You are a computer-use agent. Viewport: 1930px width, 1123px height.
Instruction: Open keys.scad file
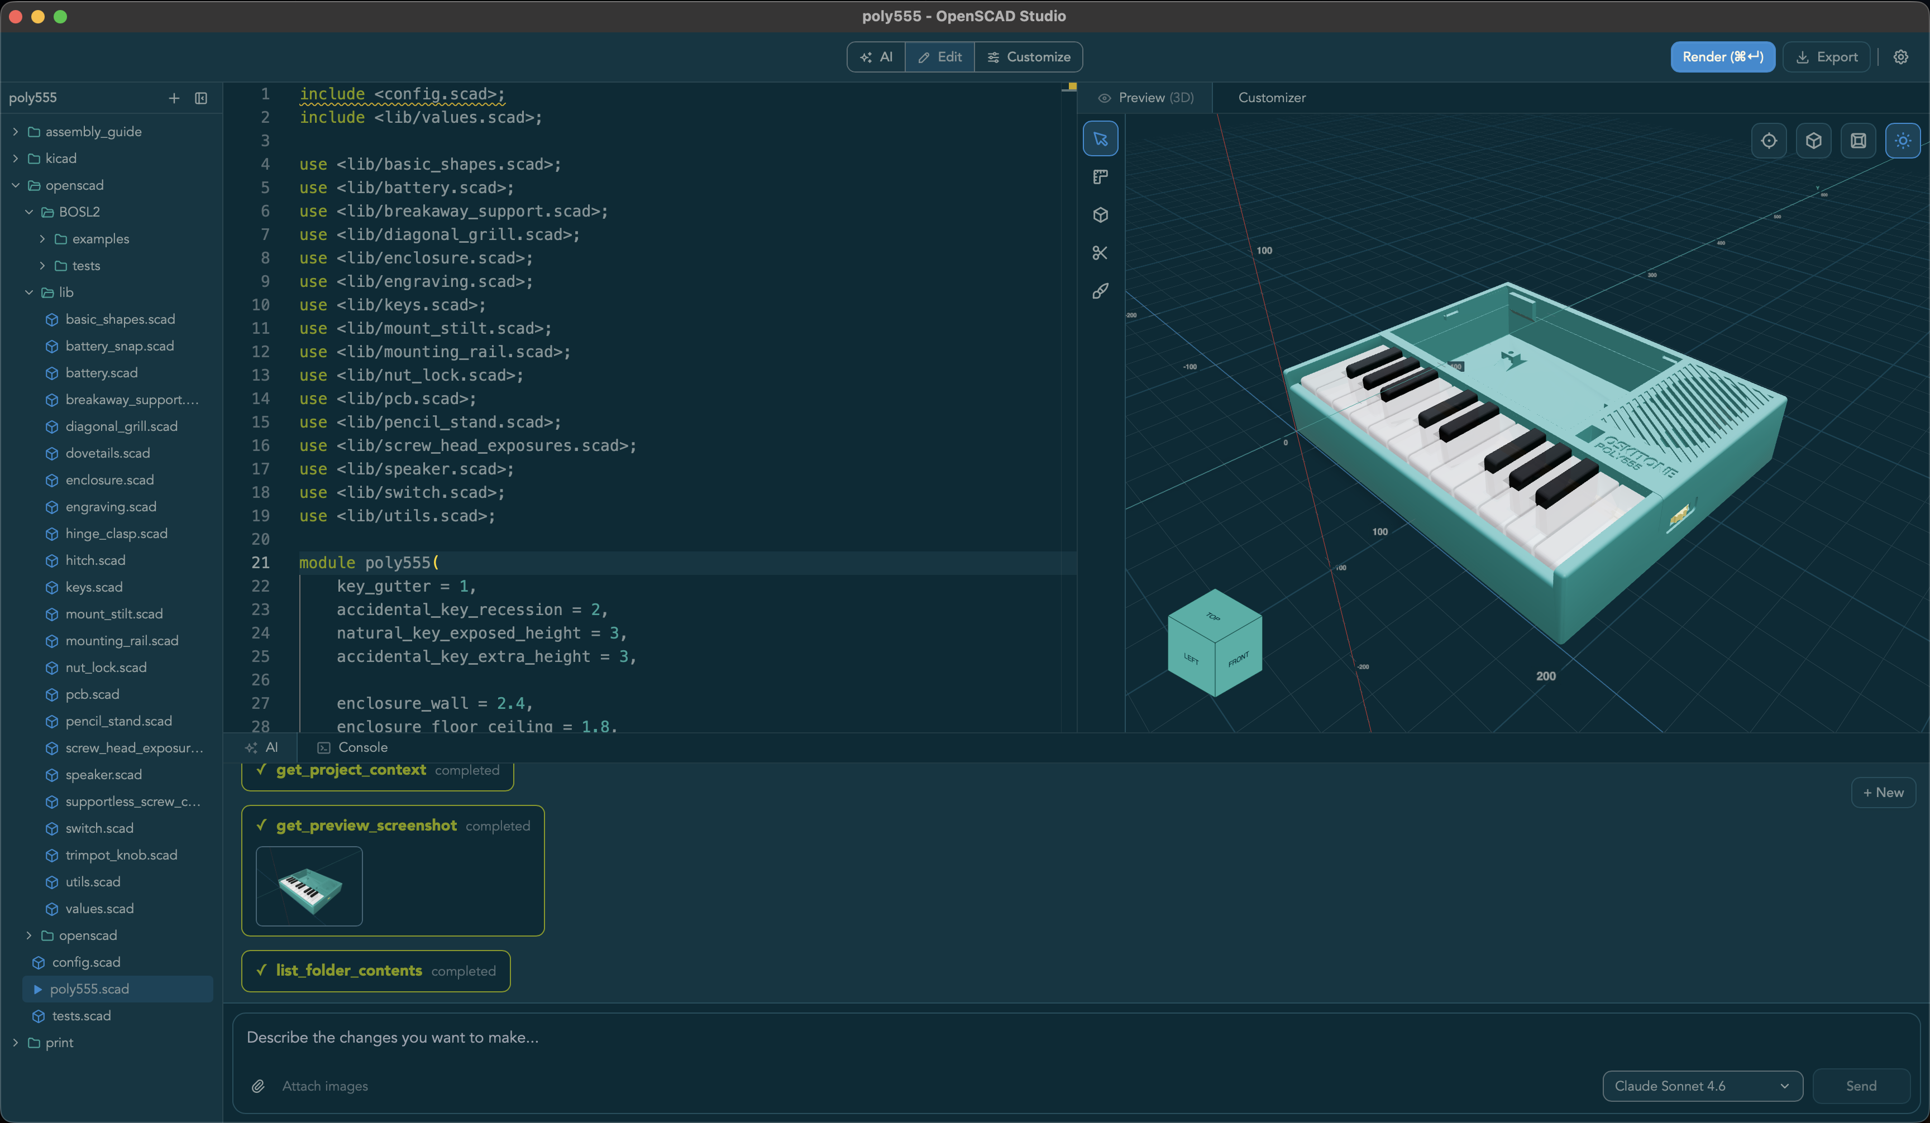93,587
